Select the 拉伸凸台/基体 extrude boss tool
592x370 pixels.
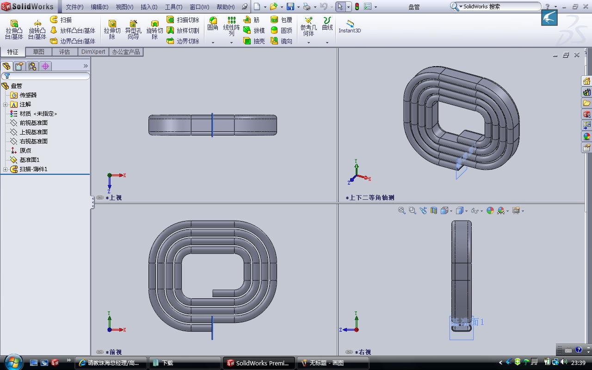click(14, 30)
